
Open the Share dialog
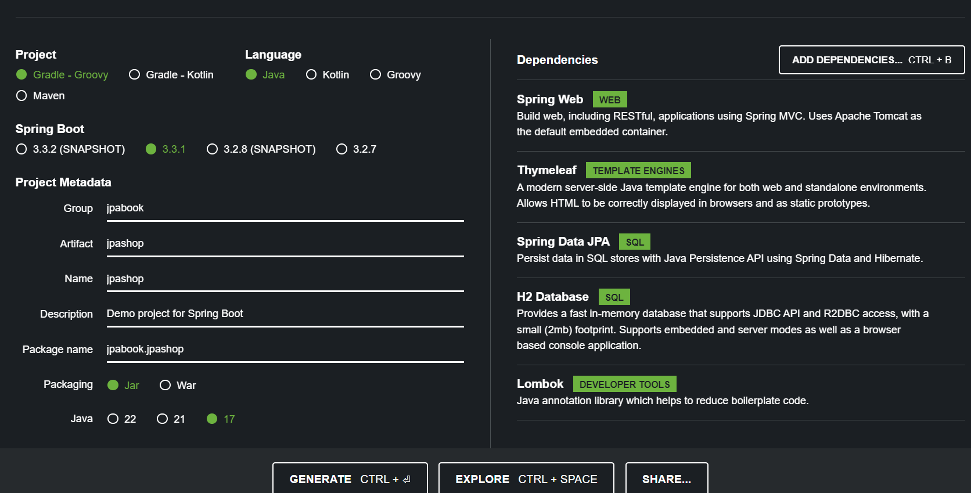coord(667,478)
